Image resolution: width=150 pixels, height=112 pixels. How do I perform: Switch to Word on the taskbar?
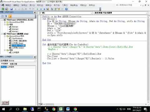[68, 109]
